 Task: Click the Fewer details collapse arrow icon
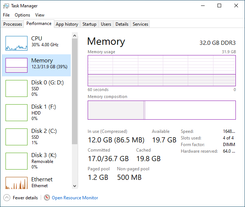point(7,198)
